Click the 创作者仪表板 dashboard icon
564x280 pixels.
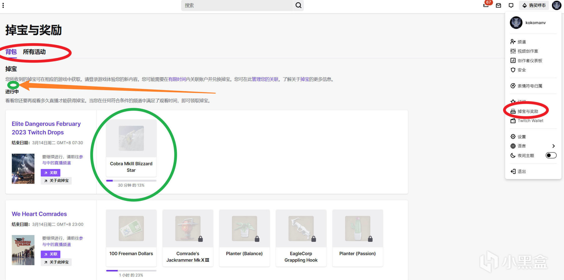513,61
